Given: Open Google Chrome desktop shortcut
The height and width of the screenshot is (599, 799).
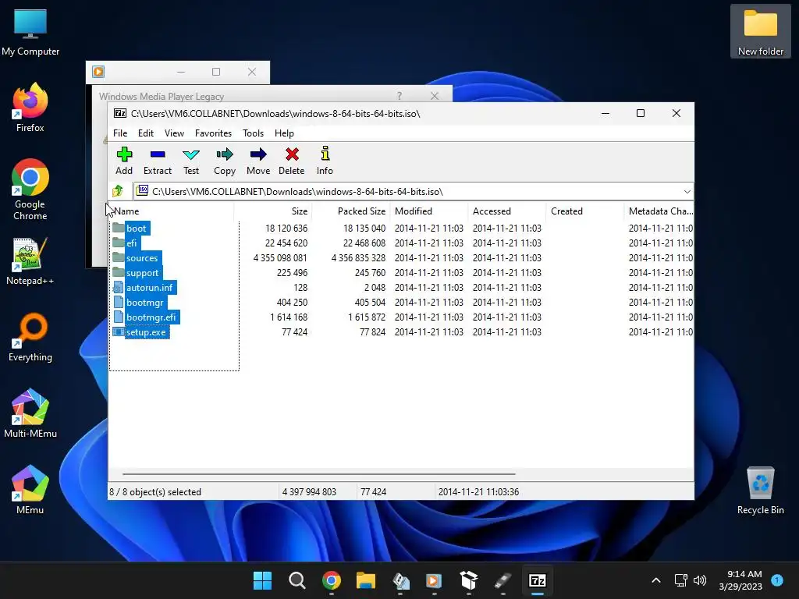Looking at the screenshot, I should 30,189.
